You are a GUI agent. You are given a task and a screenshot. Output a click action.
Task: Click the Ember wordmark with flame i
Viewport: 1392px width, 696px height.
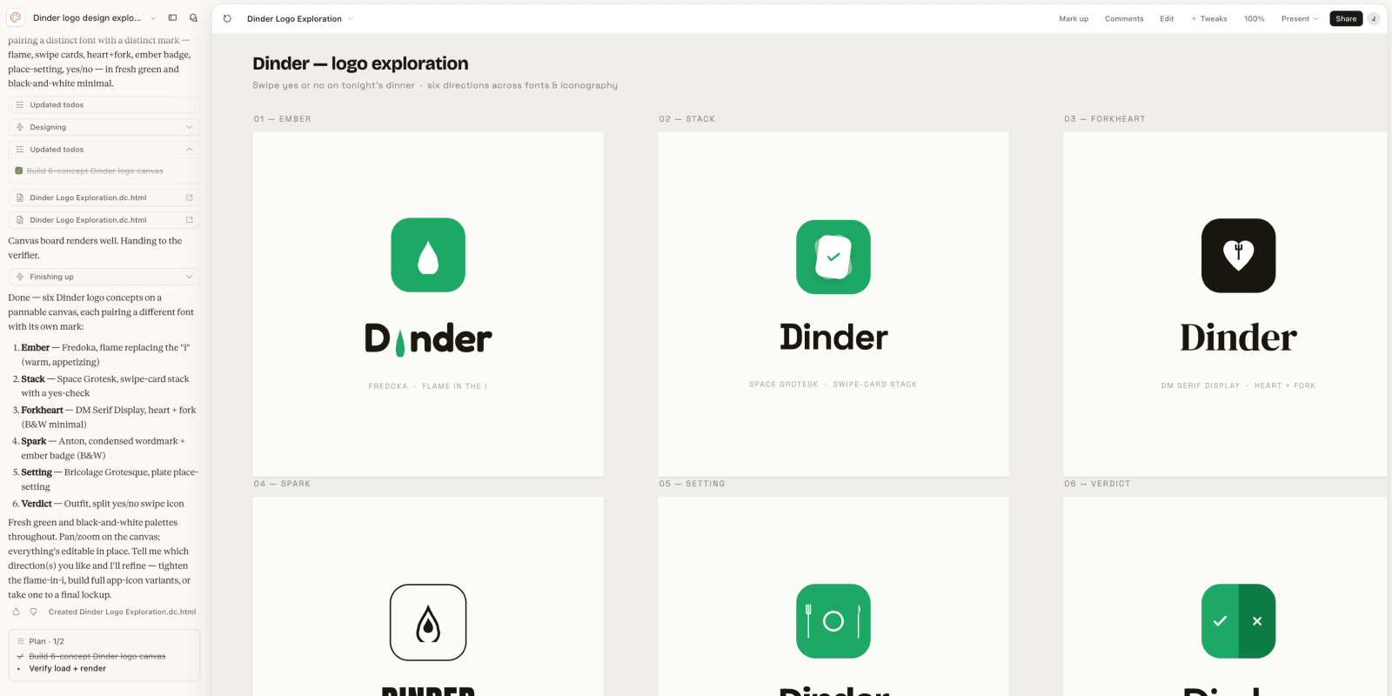click(428, 338)
